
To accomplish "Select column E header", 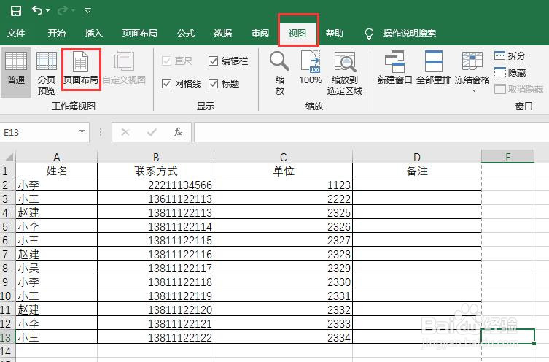I will pos(507,157).
